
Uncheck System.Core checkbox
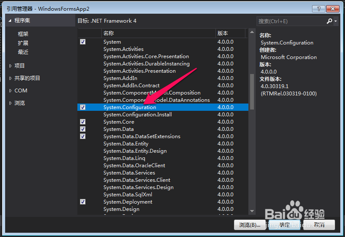pos(83,122)
